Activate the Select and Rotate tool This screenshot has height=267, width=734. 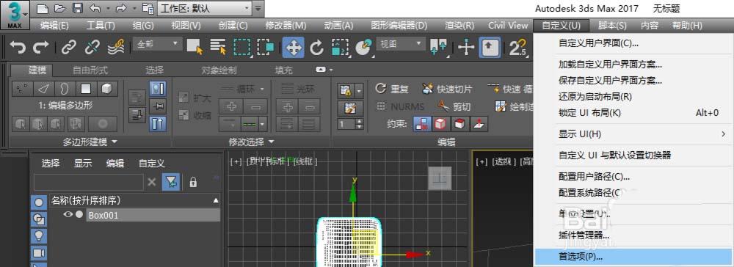[x=317, y=47]
